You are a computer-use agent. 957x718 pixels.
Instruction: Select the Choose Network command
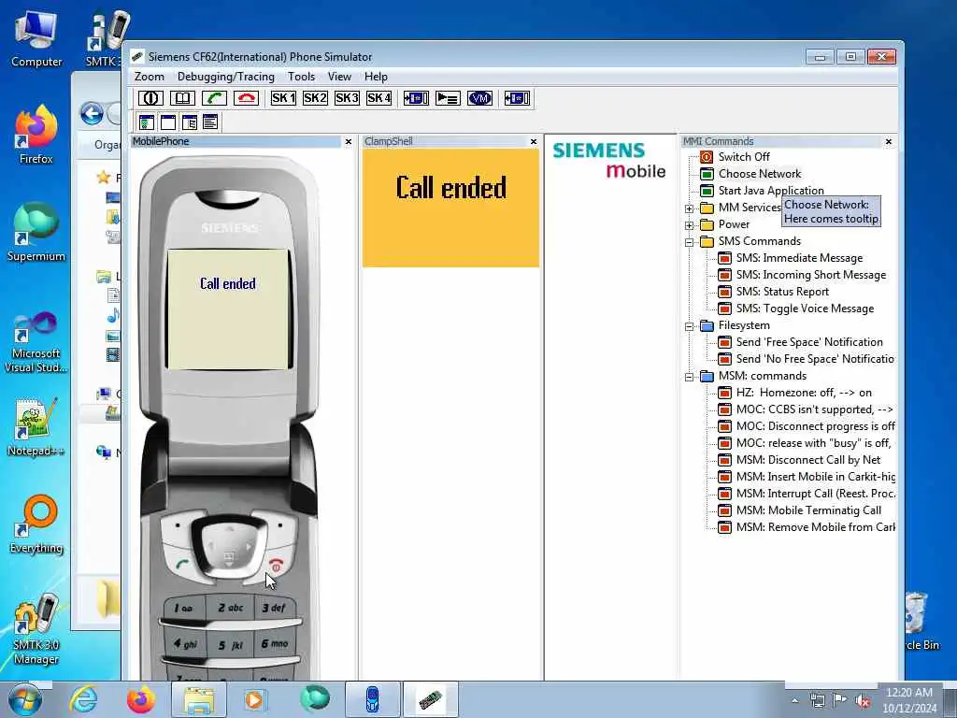(759, 174)
